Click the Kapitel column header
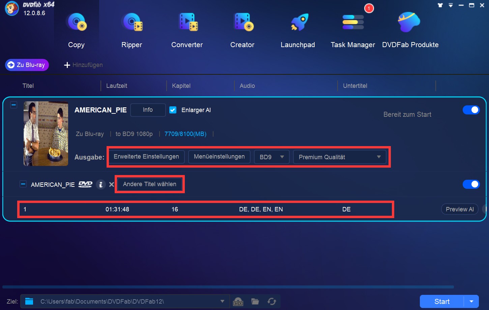The height and width of the screenshot is (310, 489). click(x=181, y=86)
